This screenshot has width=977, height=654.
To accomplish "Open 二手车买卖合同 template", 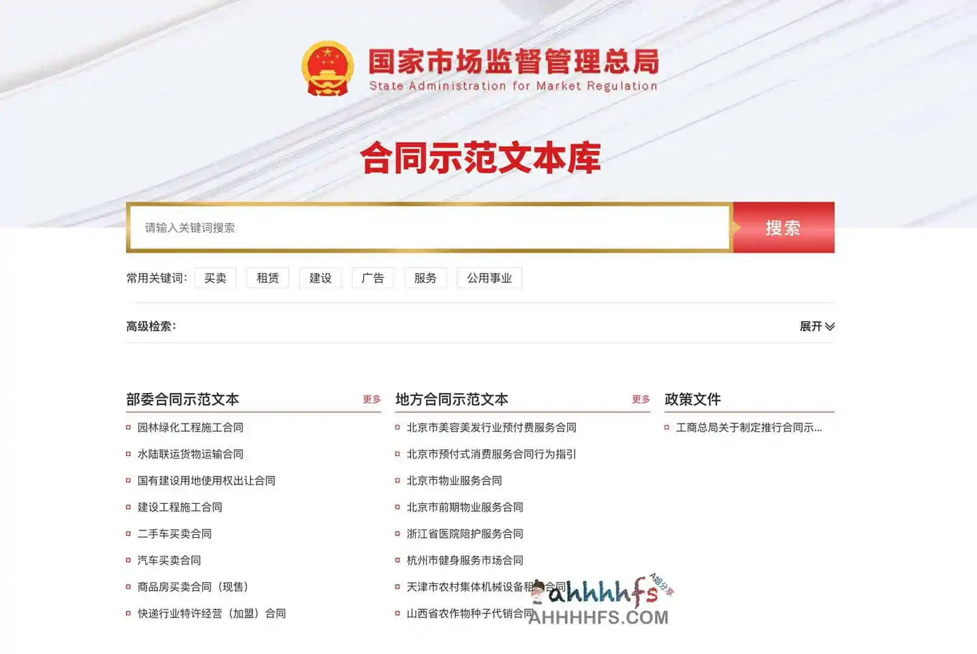I will [x=174, y=534].
